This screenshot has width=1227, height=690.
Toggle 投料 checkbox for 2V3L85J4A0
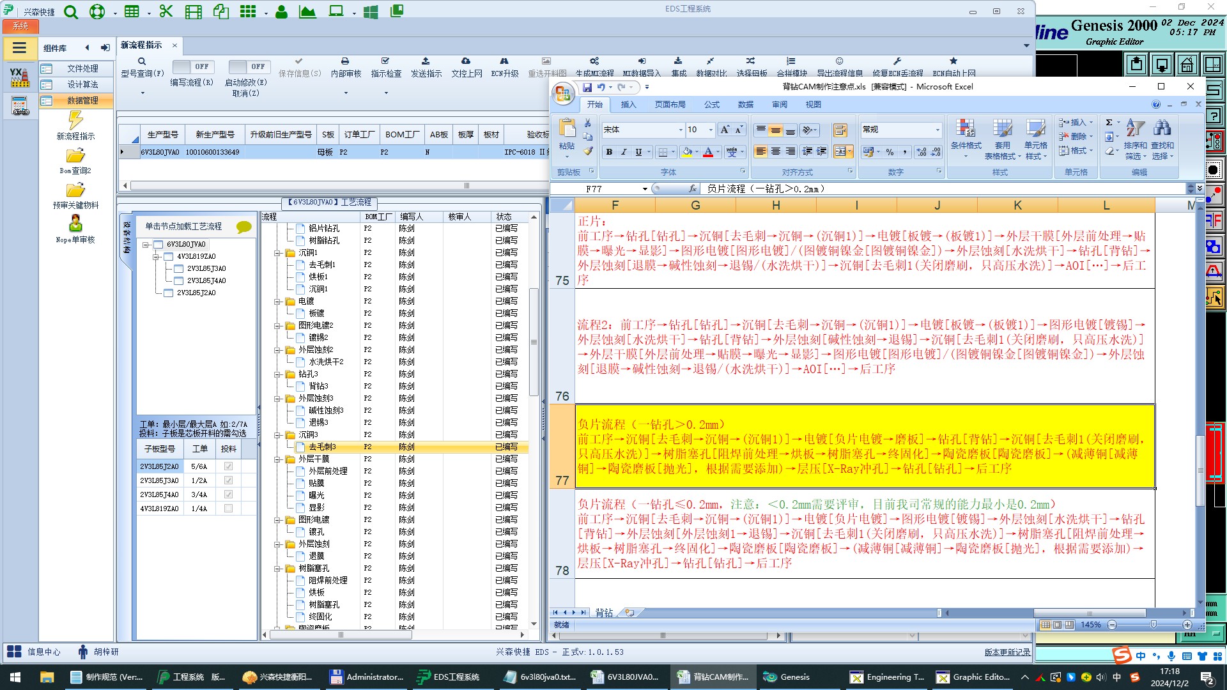(x=228, y=494)
